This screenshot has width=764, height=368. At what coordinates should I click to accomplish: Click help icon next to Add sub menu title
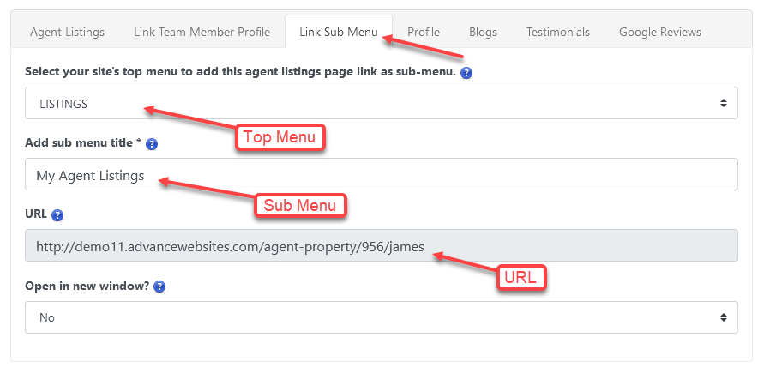click(x=151, y=144)
